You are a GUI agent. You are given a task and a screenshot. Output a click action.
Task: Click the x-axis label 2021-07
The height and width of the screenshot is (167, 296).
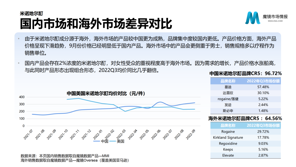pyautogui.click(x=28, y=135)
